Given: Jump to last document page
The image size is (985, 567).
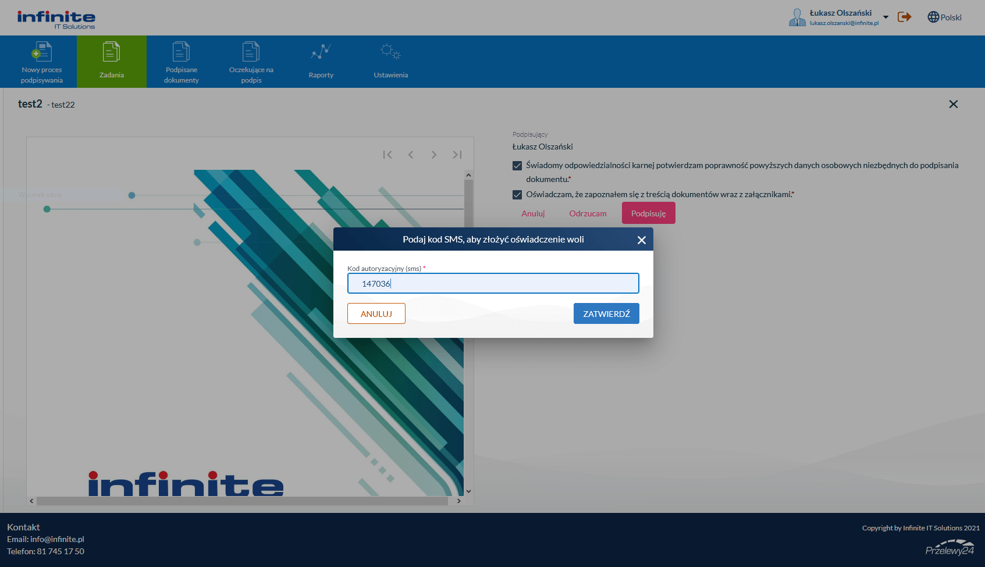Looking at the screenshot, I should 457,155.
